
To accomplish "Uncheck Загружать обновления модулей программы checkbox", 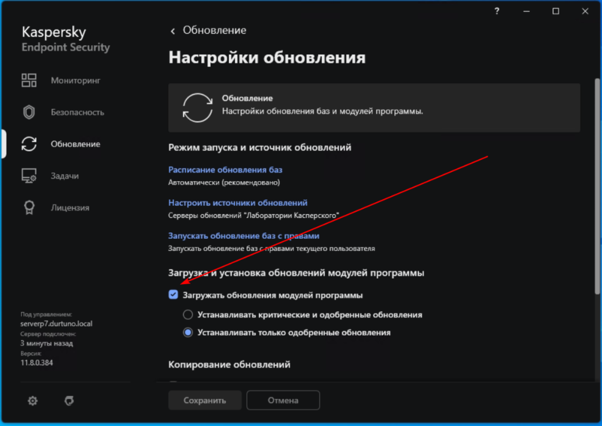I will (173, 295).
